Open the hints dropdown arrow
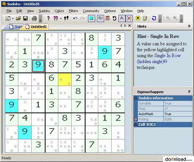This screenshot has width=194, height=162. [61, 18]
